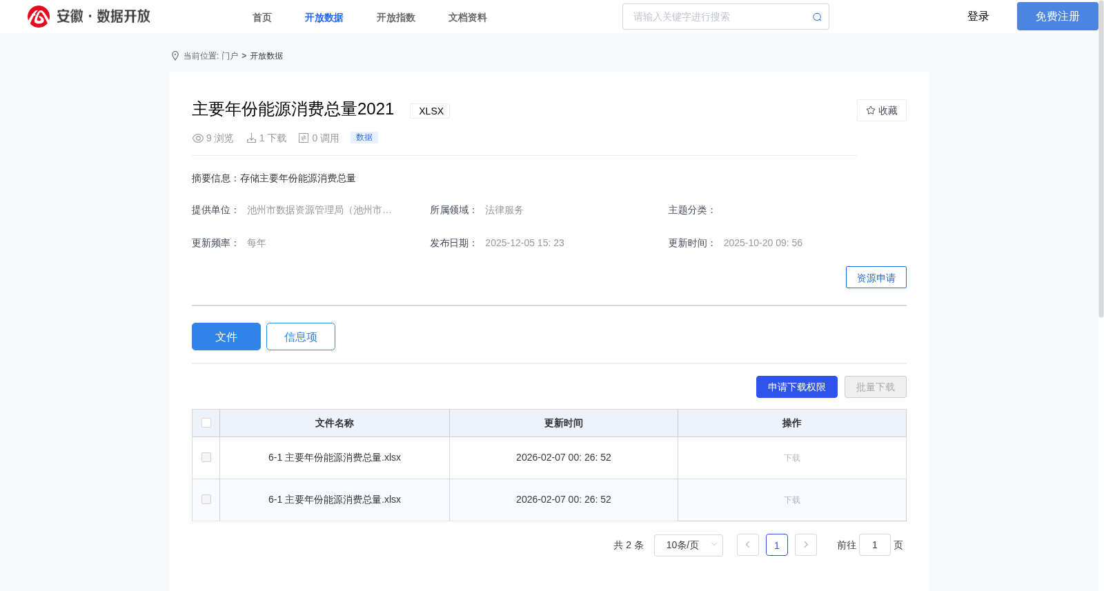1104x591 pixels.
Task: Click the eye icon beside 9 浏览
Action: (198, 138)
